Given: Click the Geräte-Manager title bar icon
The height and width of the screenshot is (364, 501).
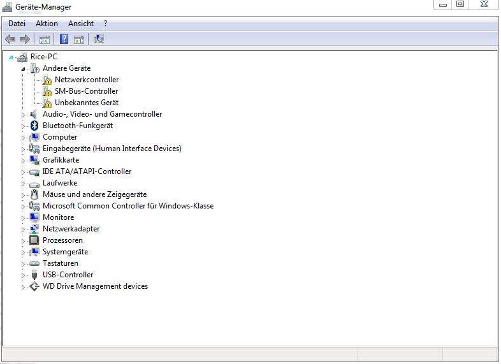Looking at the screenshot, I should point(7,7).
